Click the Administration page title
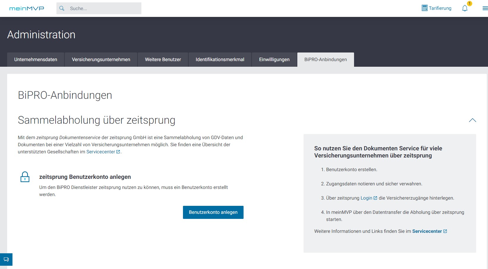 click(41, 35)
